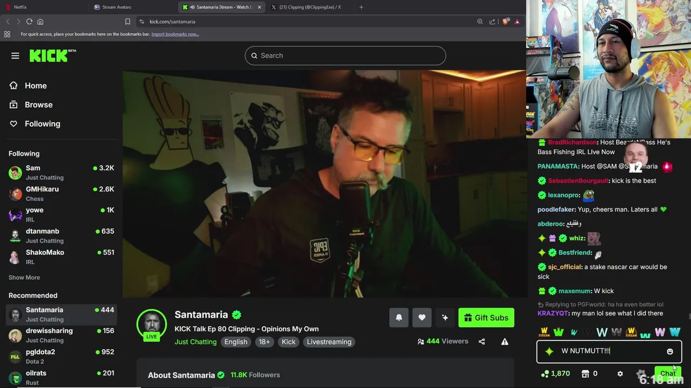The image size is (691, 388).
Task: Click the Brave Rewards triangle icon
Action: pyautogui.click(x=517, y=22)
